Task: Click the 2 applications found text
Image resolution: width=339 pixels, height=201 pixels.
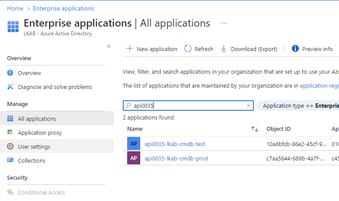Action: (x=149, y=118)
